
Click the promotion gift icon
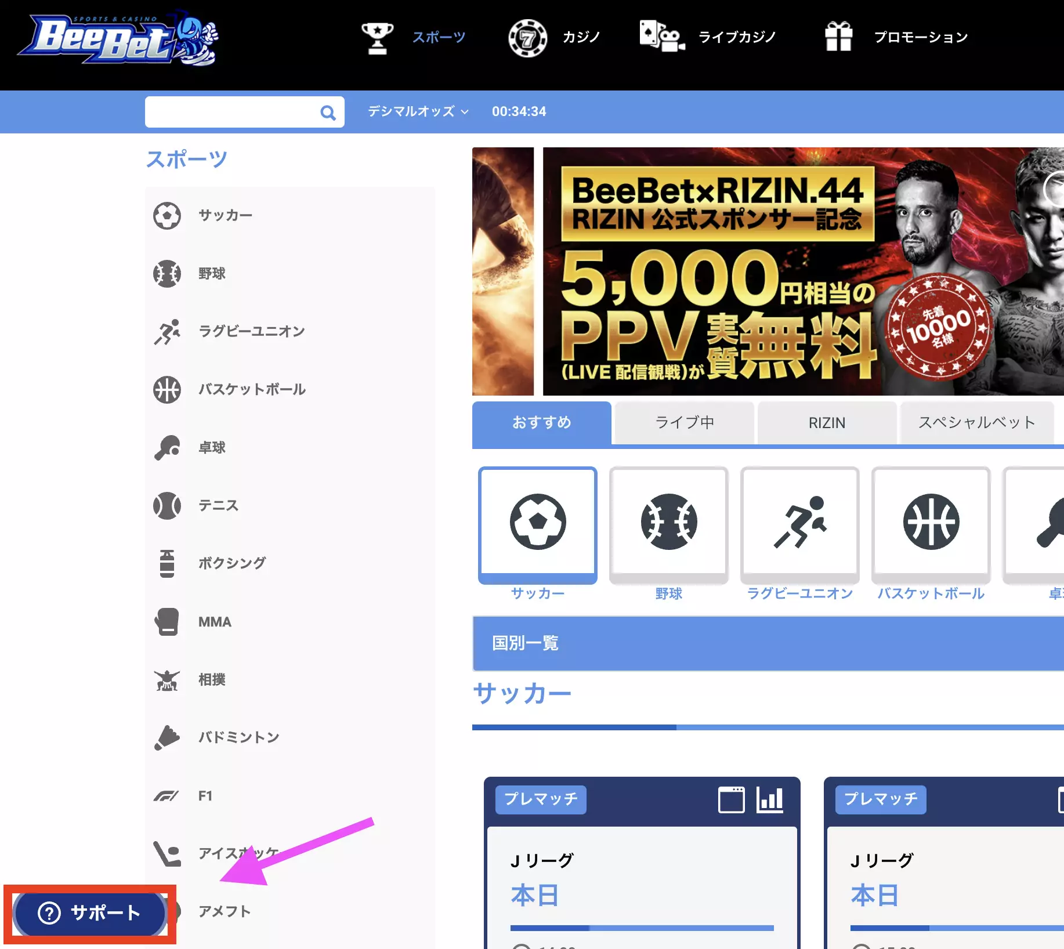[x=839, y=37]
